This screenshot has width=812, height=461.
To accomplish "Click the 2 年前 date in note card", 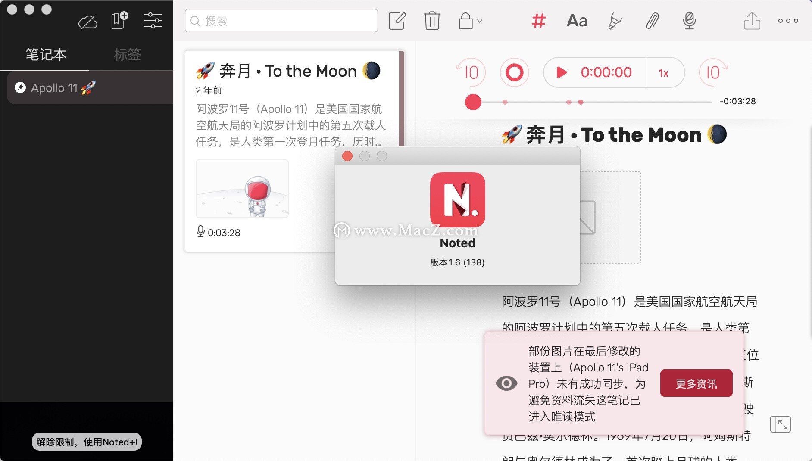I will click(209, 90).
